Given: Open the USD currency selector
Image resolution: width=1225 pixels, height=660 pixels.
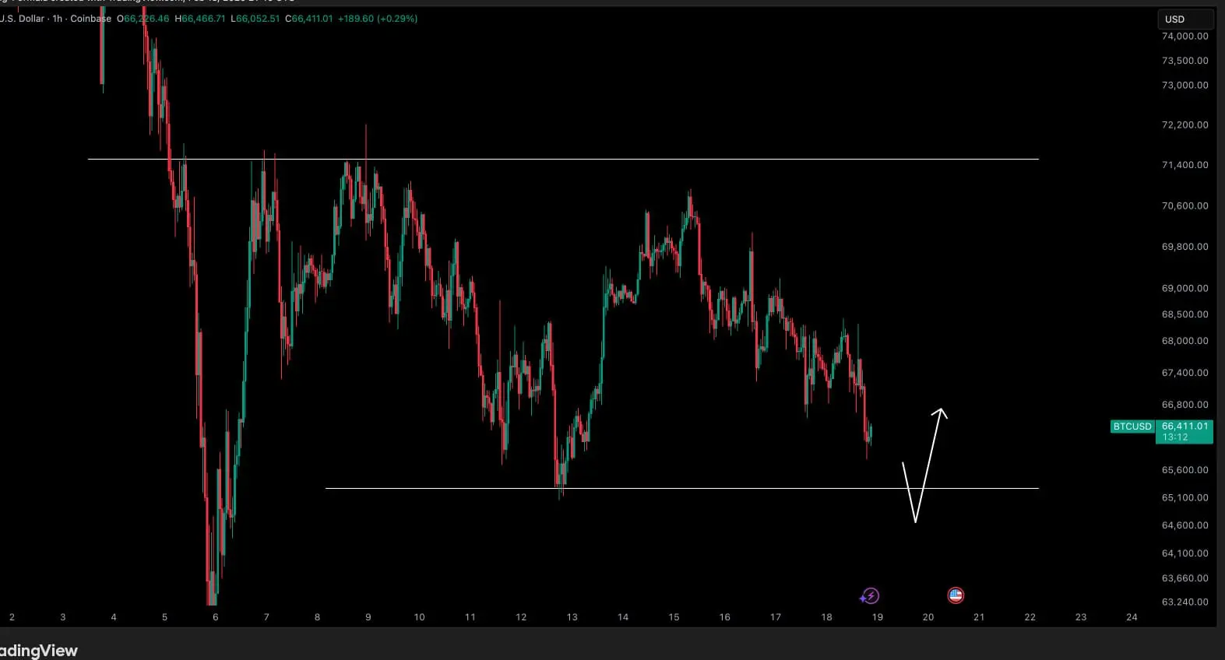Looking at the screenshot, I should [x=1185, y=19].
